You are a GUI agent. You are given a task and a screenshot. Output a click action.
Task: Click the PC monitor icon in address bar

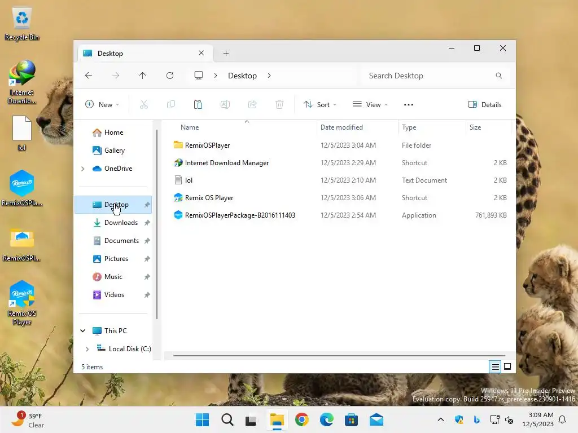pyautogui.click(x=199, y=76)
